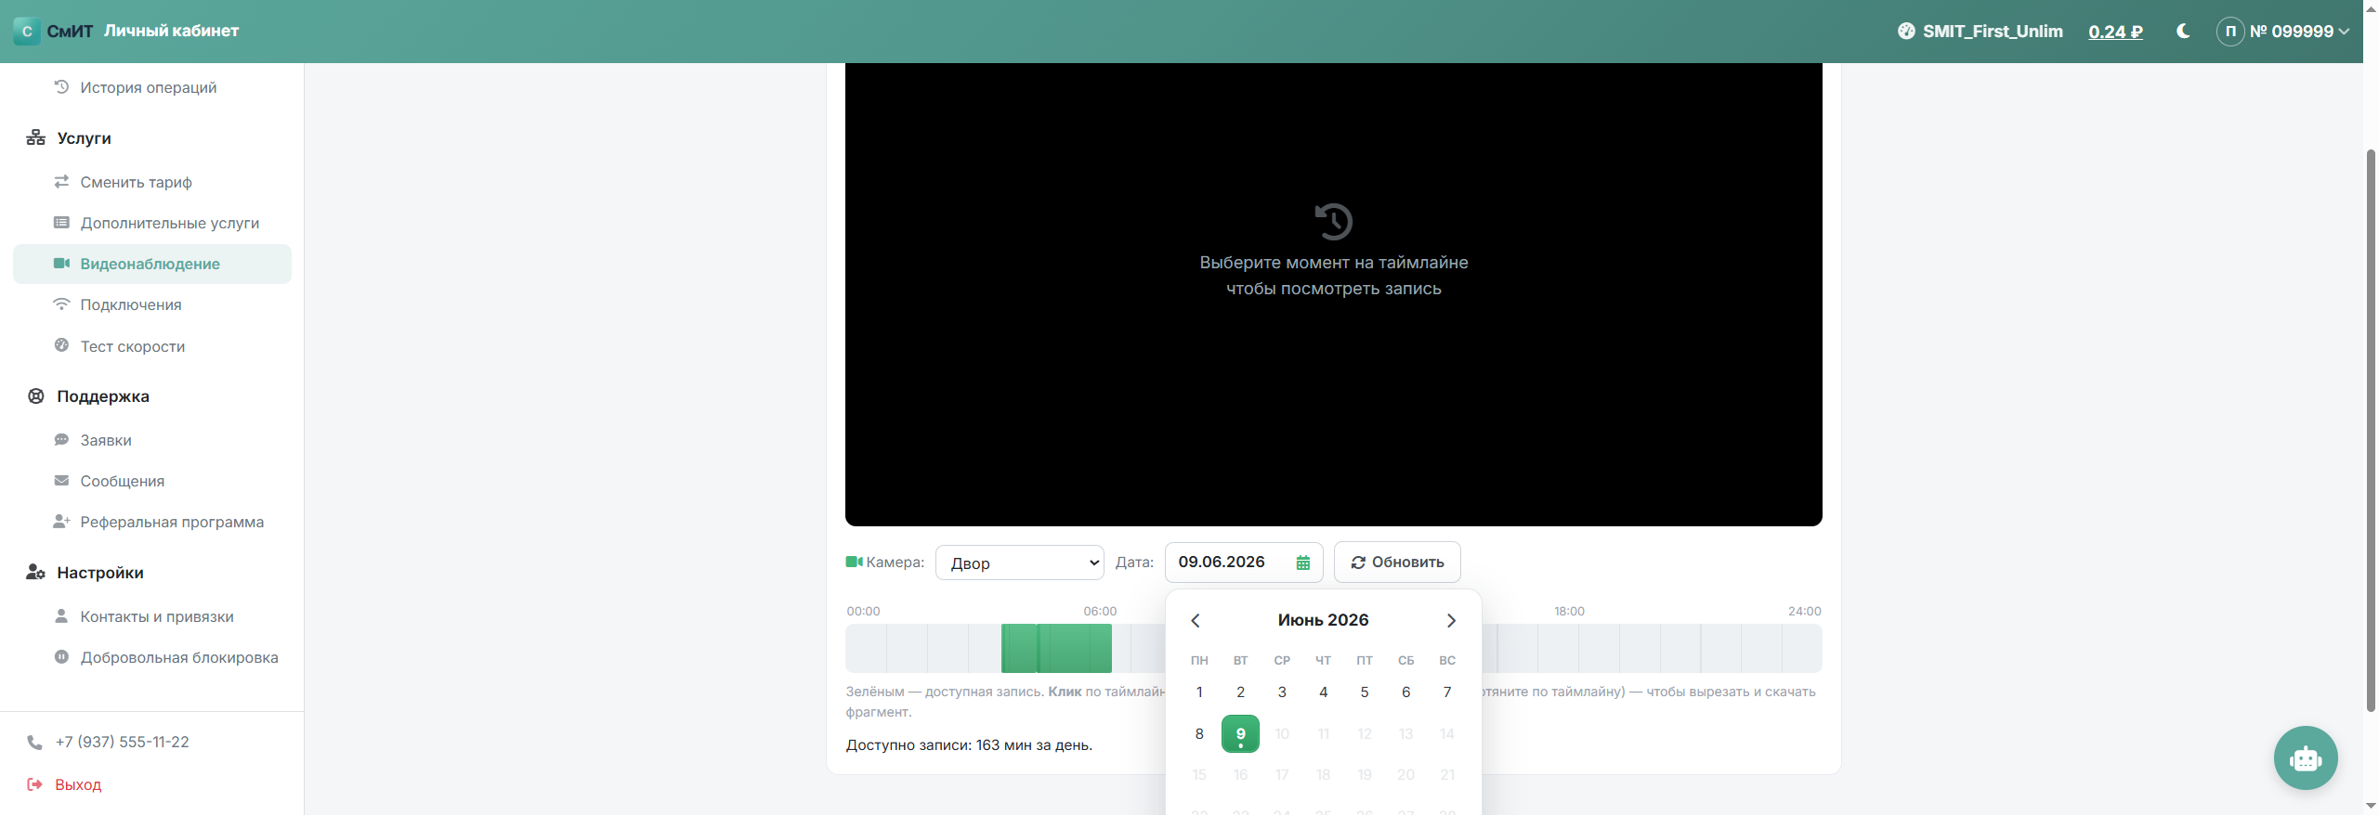The width and height of the screenshot is (2379, 815).
Task: Click the phone number +7 (937) 555-11-22
Action: click(122, 742)
